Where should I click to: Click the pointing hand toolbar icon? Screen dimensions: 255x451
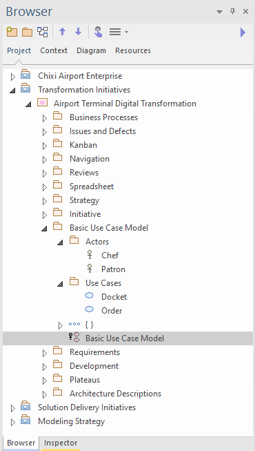click(x=98, y=32)
